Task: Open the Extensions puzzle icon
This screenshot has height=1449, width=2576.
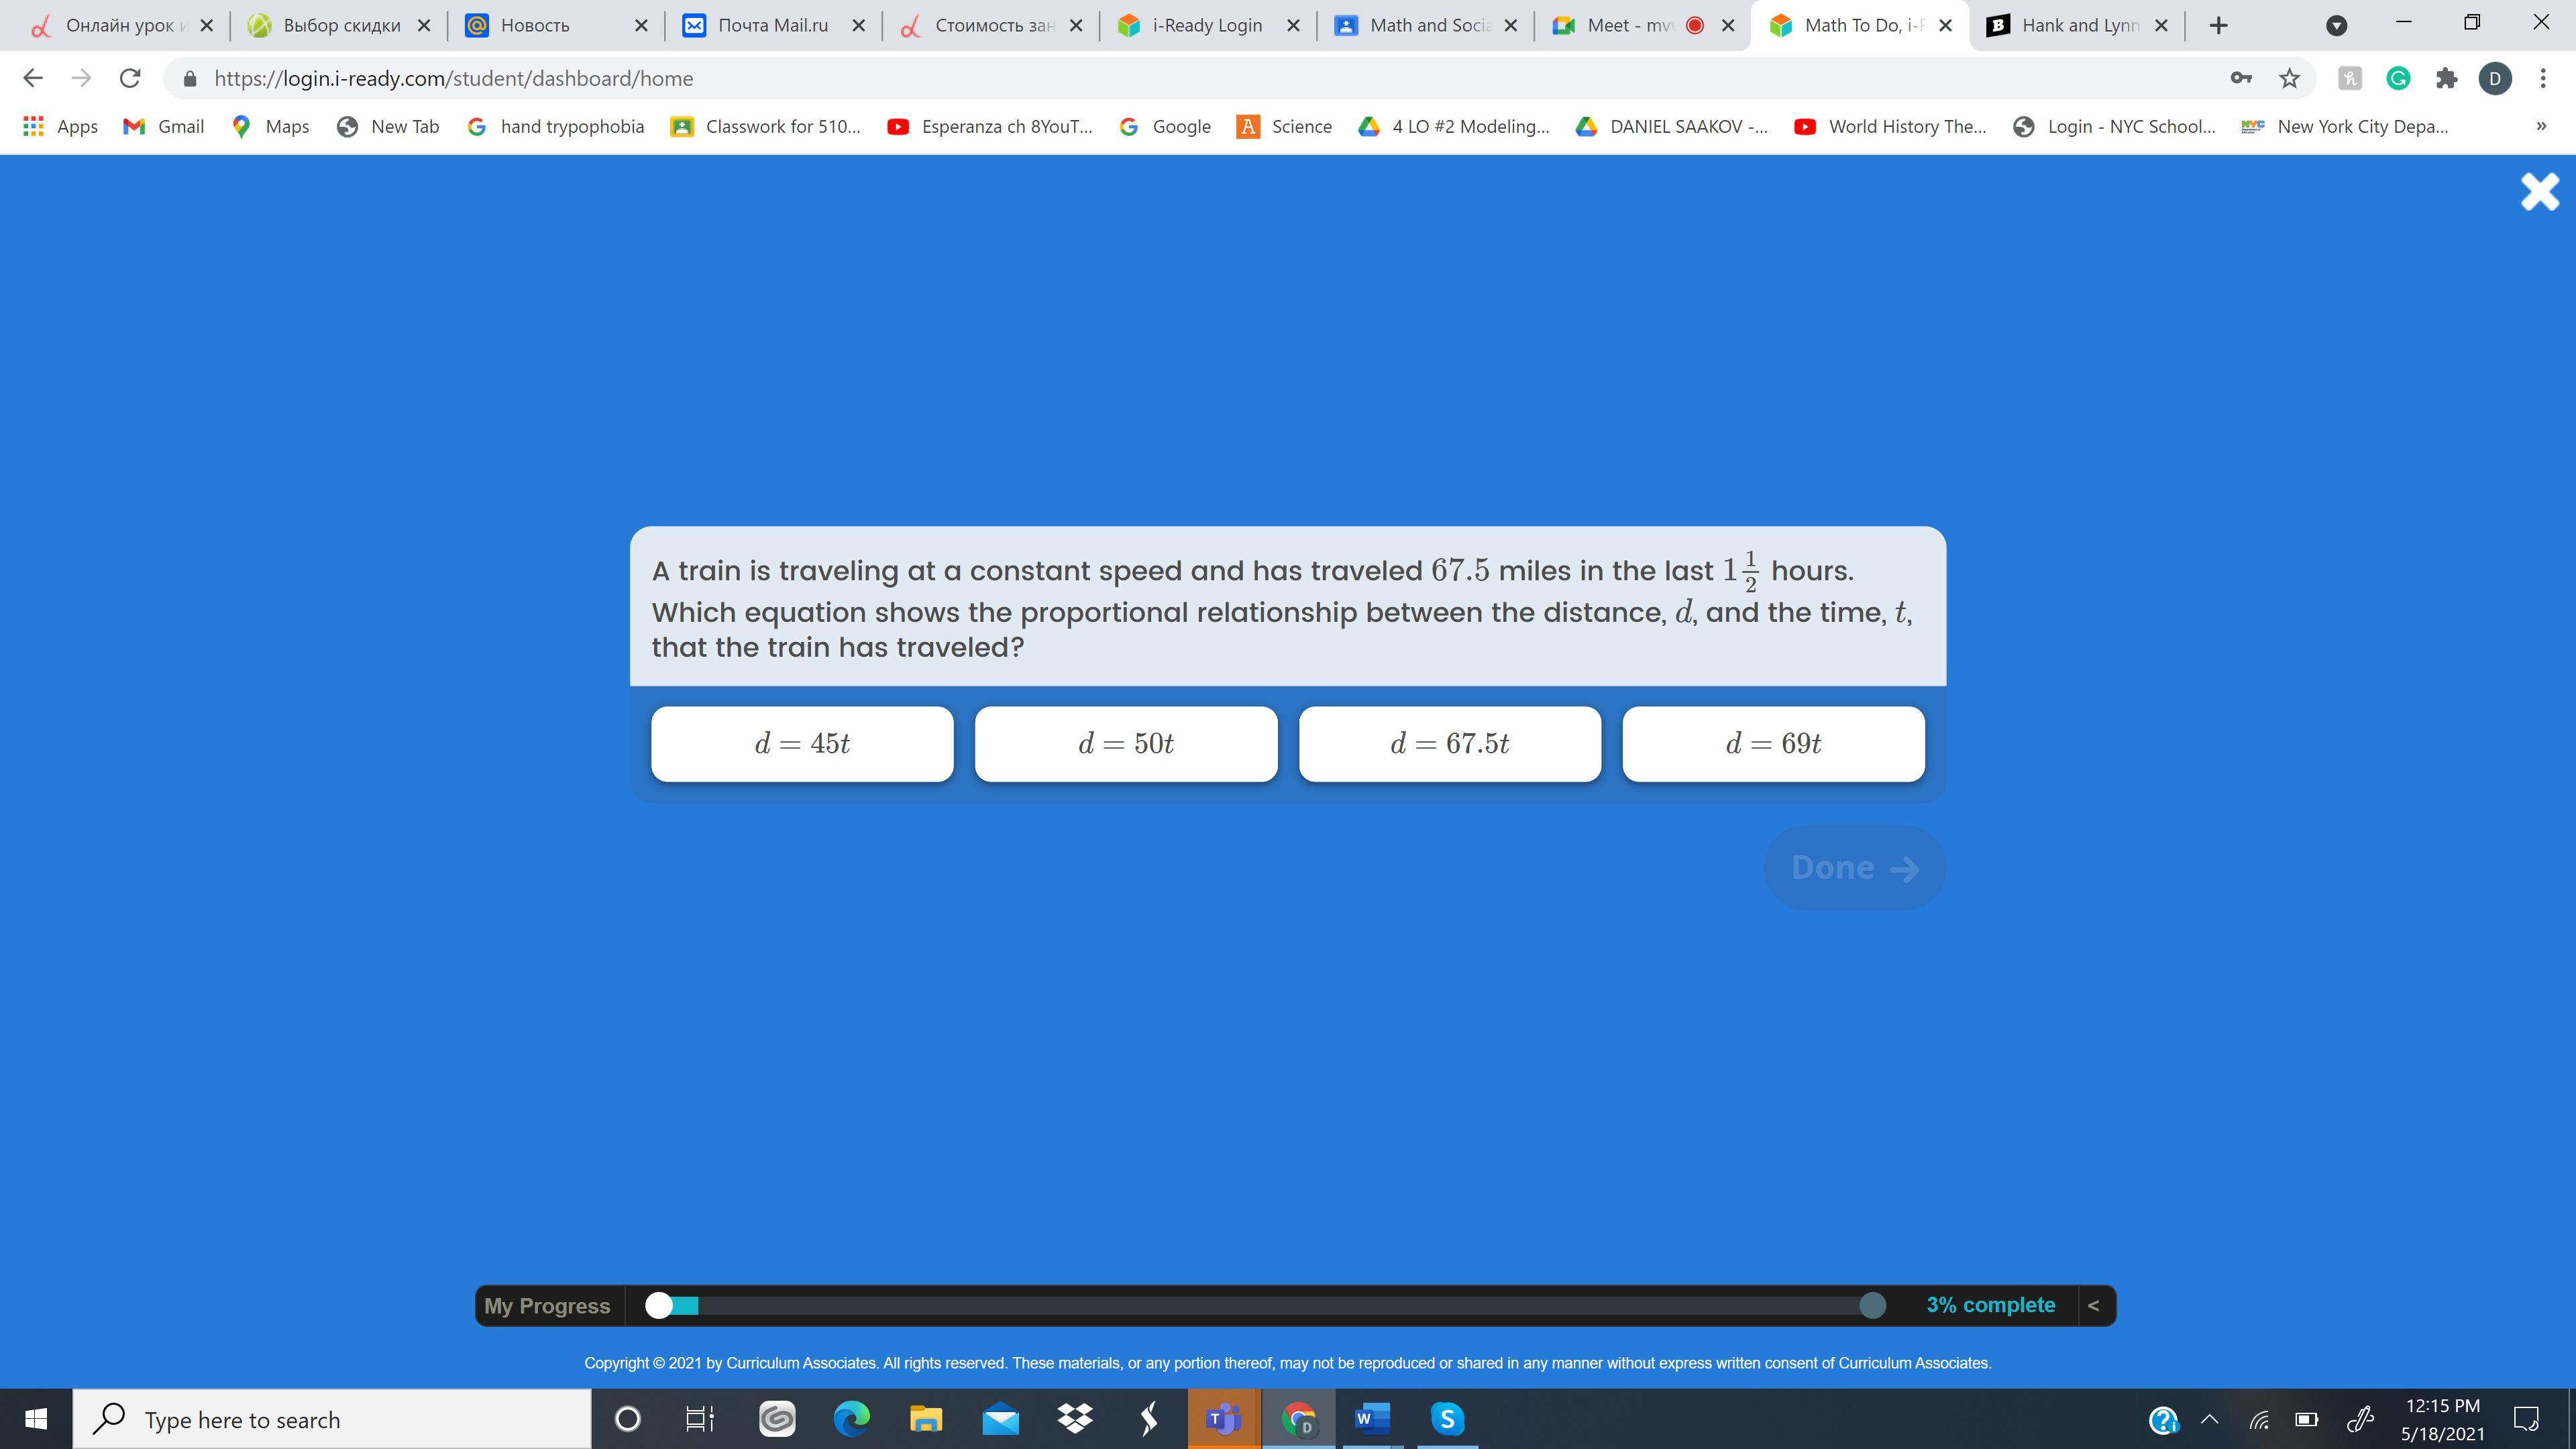Action: click(2446, 78)
